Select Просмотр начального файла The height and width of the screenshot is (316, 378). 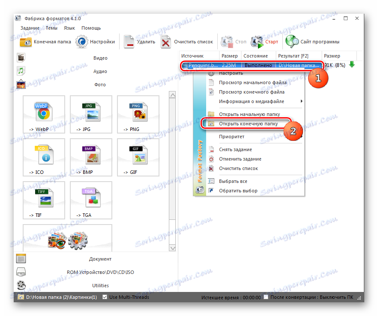click(255, 82)
